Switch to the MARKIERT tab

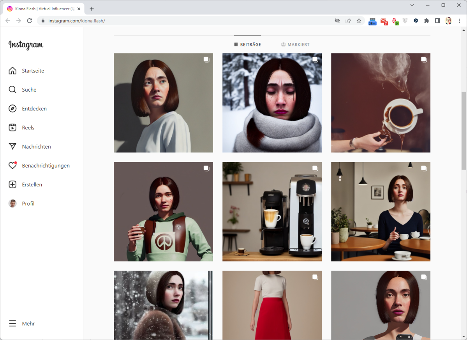[x=296, y=44]
